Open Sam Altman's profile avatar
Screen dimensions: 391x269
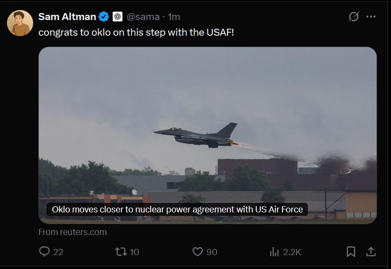pos(20,23)
